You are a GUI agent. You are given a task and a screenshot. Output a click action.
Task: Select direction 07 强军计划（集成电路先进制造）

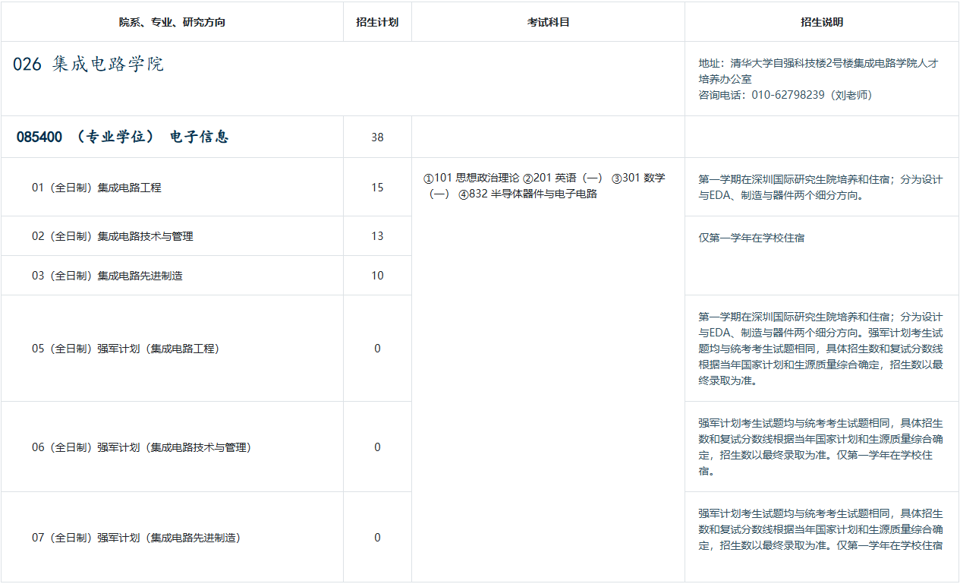point(136,538)
